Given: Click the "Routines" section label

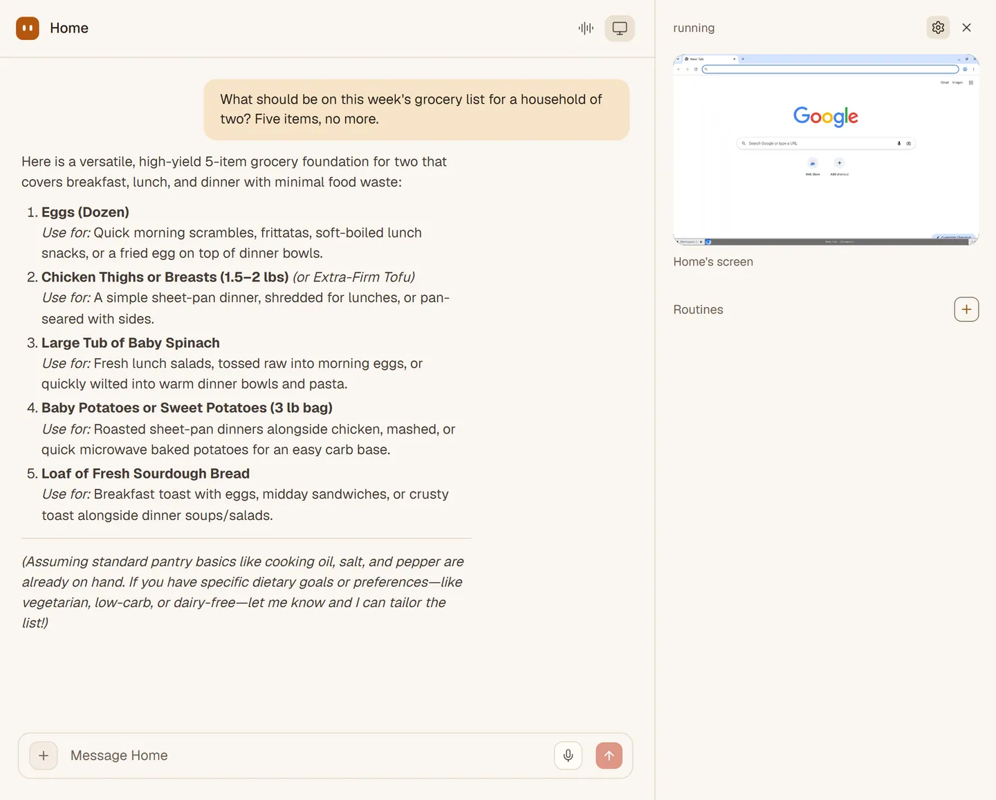Looking at the screenshot, I should (x=698, y=310).
